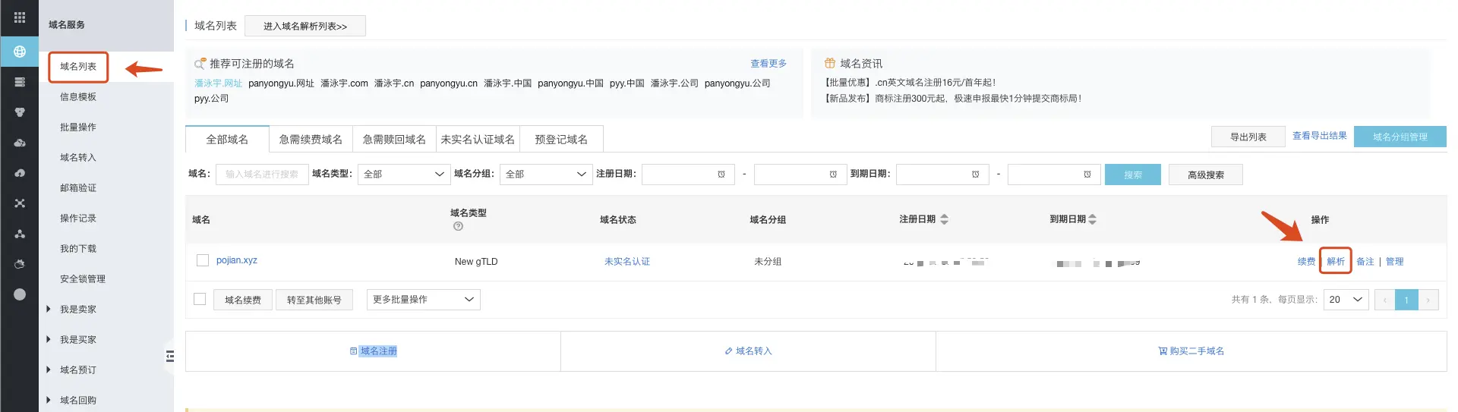
Task: Go to next page arrow
Action: (x=1428, y=300)
